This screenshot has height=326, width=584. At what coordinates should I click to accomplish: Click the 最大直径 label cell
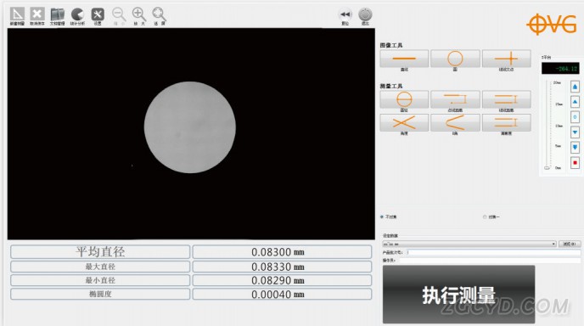[x=100, y=267]
